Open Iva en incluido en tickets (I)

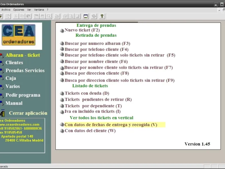(x=93, y=111)
